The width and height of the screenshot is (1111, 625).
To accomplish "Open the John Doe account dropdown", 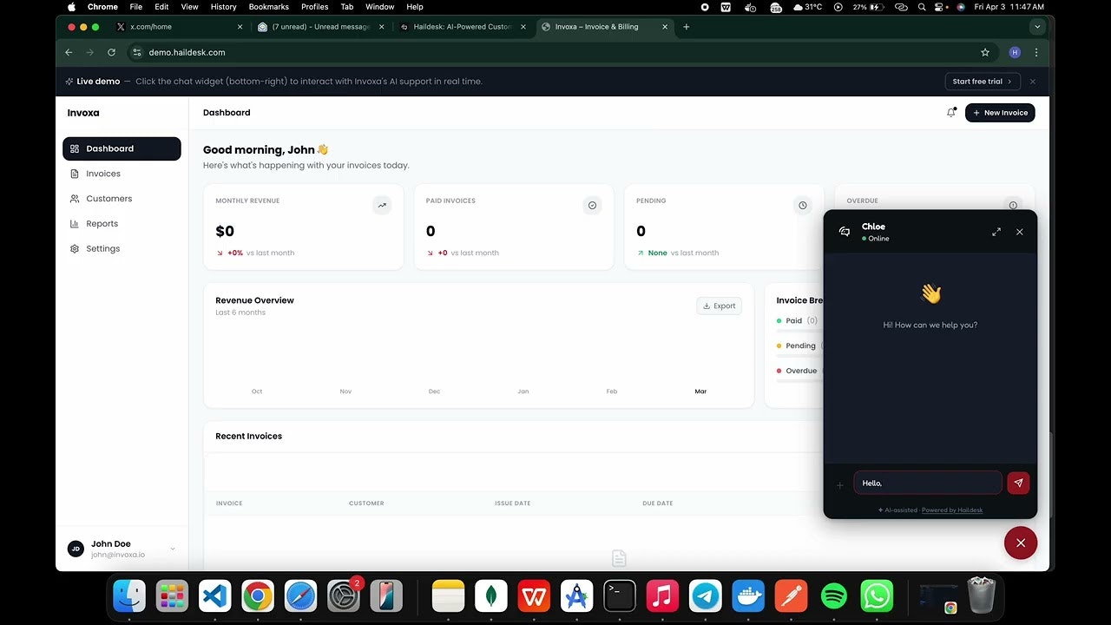I will click(x=122, y=549).
